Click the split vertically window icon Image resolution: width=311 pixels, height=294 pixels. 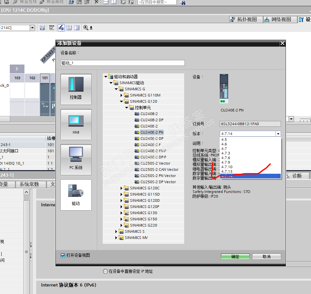click(x=114, y=2)
